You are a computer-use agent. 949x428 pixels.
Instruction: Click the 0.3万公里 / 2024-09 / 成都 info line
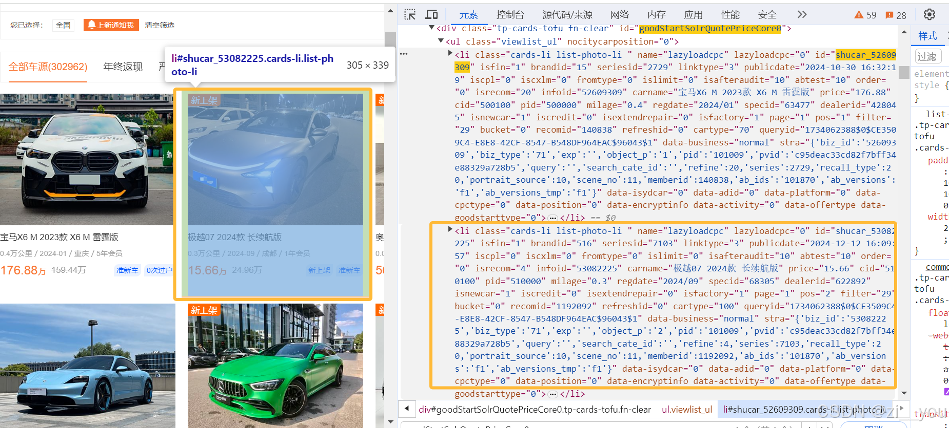coord(249,253)
